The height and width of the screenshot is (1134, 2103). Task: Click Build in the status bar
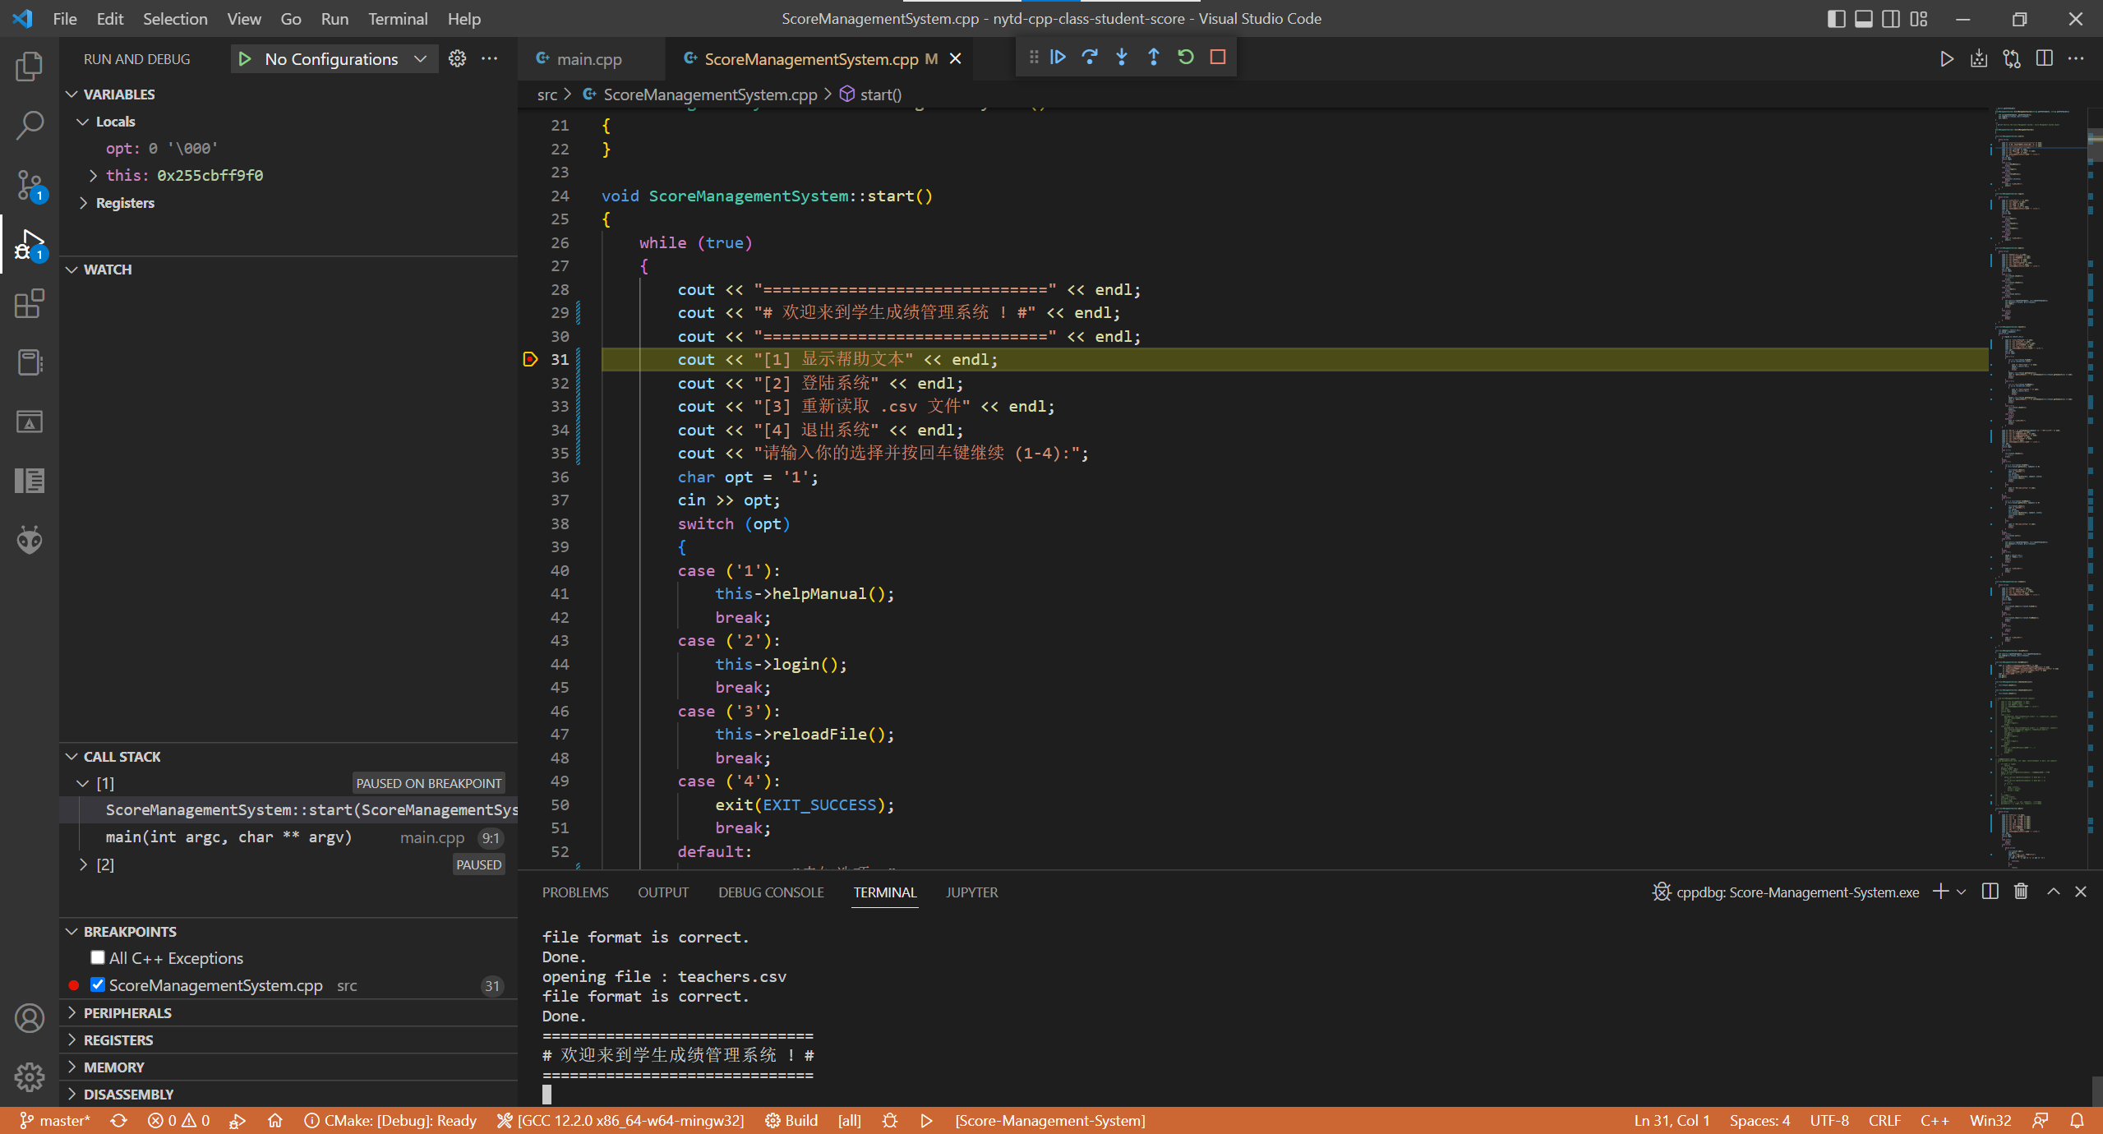(x=791, y=1121)
